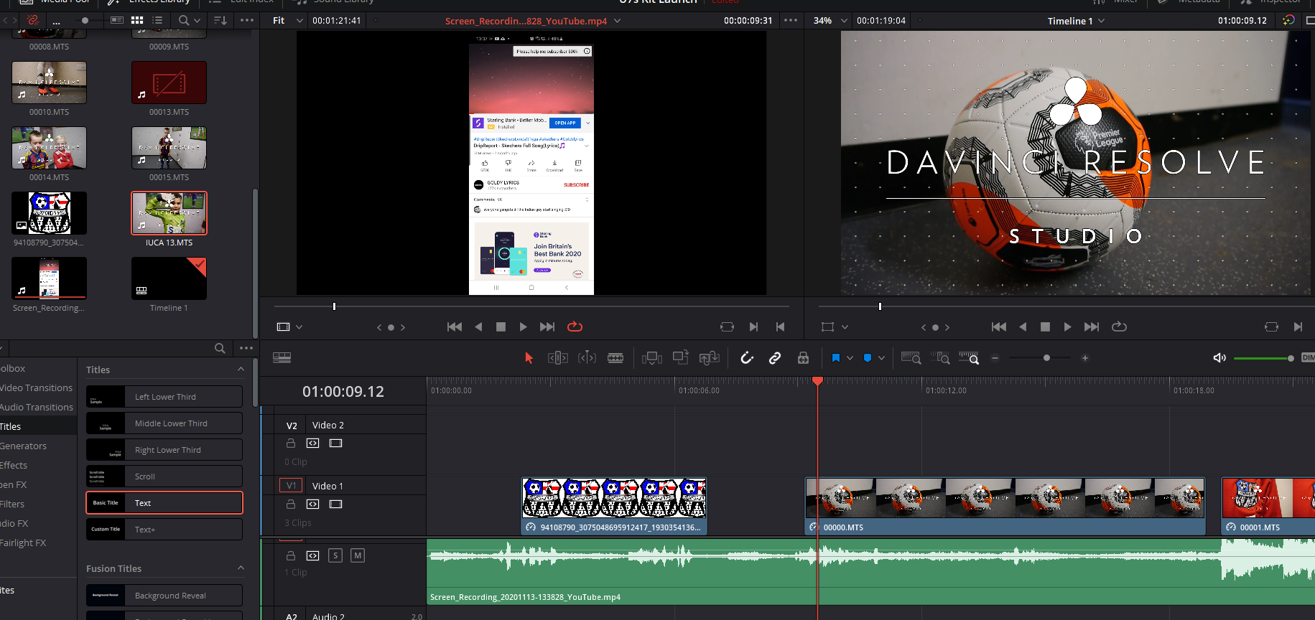Click the speaker volume icon
Image resolution: width=1315 pixels, height=620 pixels.
tap(1219, 358)
